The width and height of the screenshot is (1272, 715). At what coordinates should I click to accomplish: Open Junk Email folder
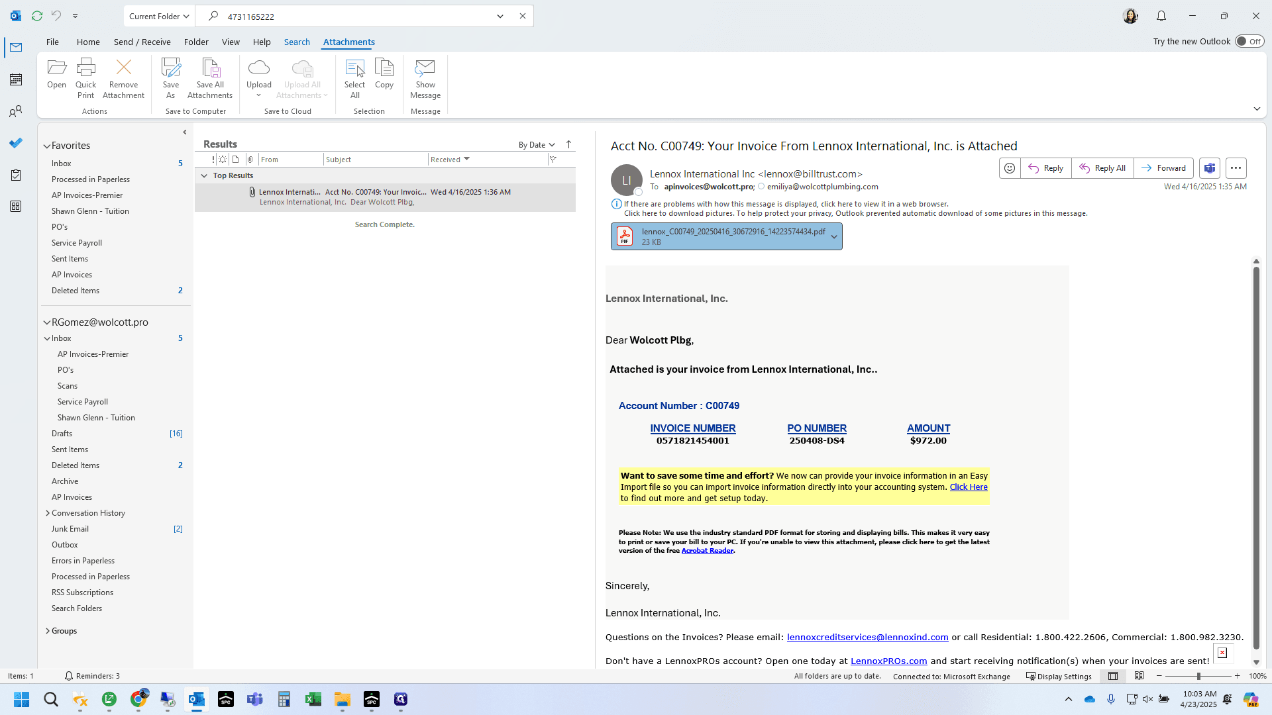coord(70,529)
